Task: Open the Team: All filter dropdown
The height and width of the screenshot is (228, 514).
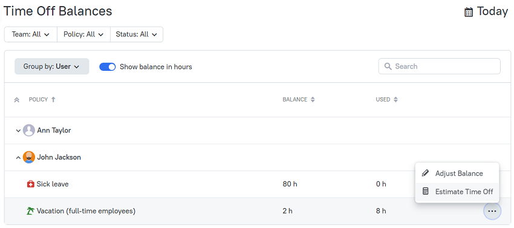Action: click(30, 34)
